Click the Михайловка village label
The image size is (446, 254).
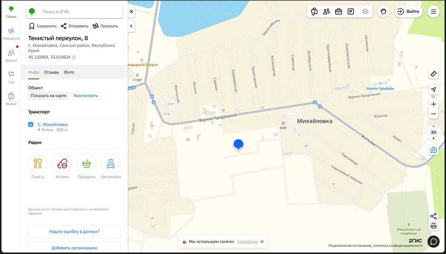tap(315, 121)
